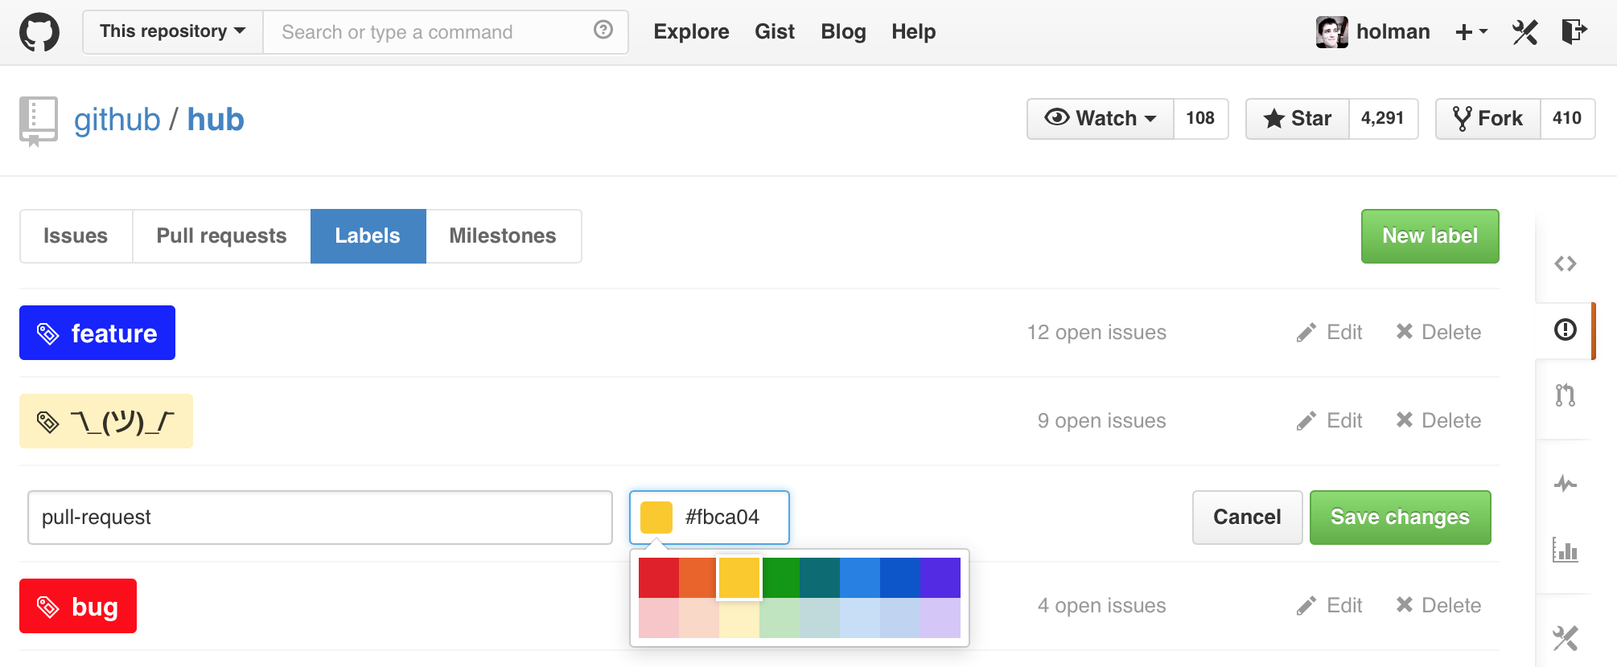Pick the selected yellow color swatch
Viewport: 1617px width, 667px height.
739,578
